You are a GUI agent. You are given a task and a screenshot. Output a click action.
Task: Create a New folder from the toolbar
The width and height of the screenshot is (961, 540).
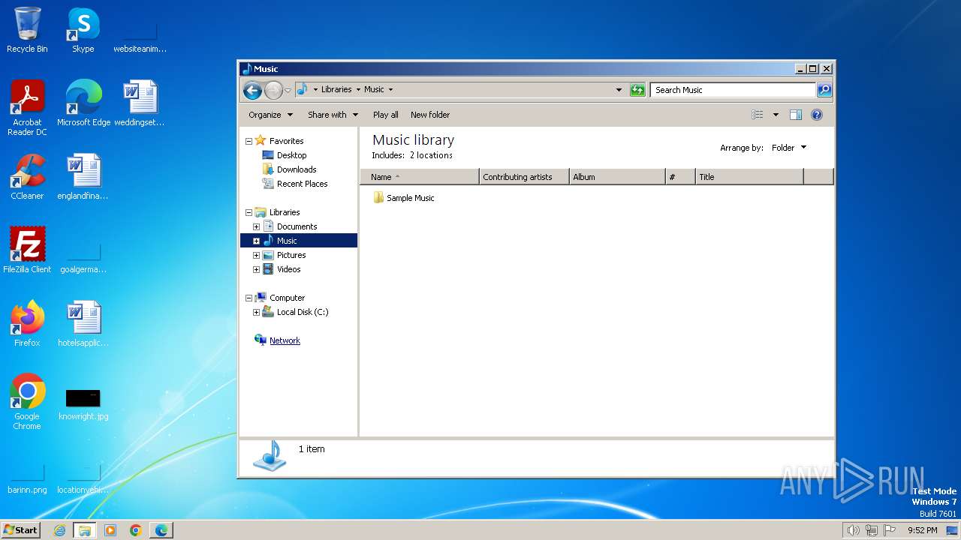430,115
